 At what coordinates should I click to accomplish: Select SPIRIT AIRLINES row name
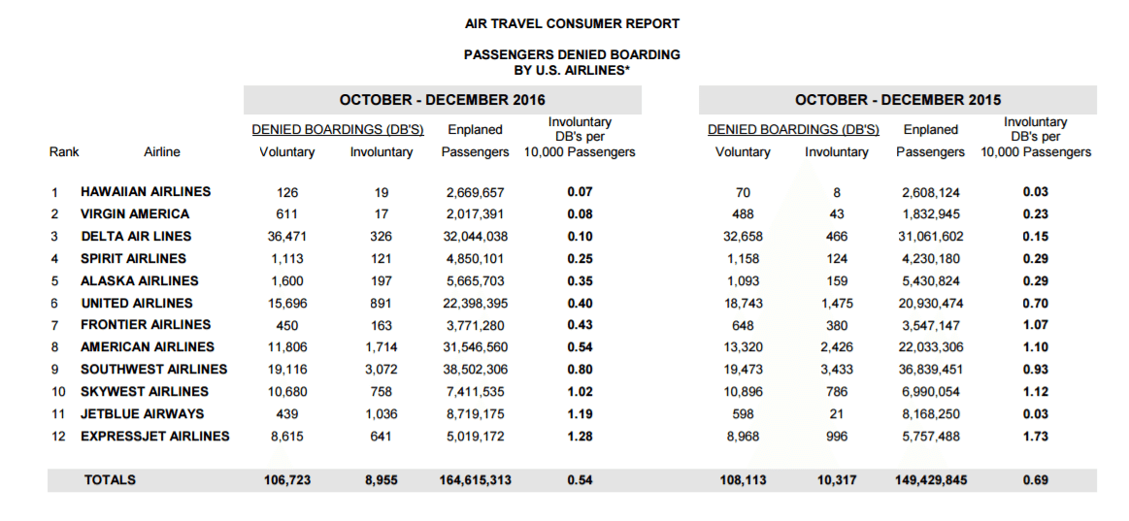tap(133, 258)
